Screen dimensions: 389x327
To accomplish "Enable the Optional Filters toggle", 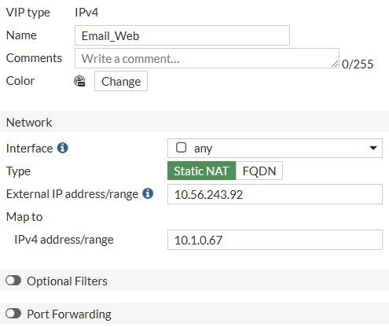I will point(13,281).
